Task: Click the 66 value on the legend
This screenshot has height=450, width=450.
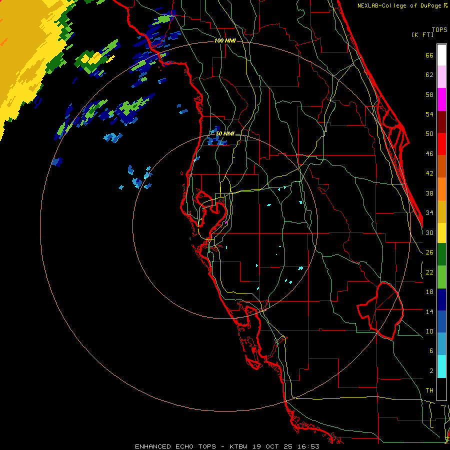Action: [429, 55]
